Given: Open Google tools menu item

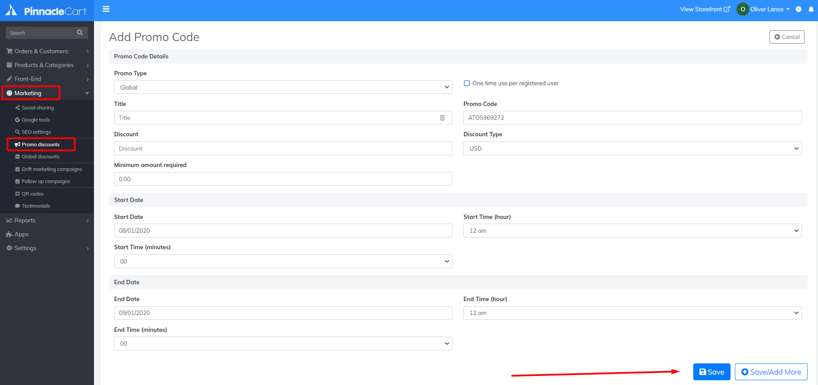Looking at the screenshot, I should tap(36, 120).
